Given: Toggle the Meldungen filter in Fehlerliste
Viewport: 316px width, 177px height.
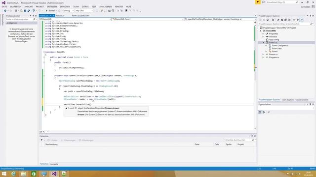Looking at the screenshot, I should coord(86,140).
